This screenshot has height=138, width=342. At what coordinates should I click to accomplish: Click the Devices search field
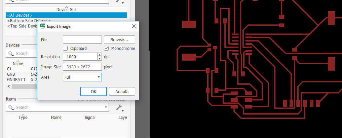click(x=22, y=54)
